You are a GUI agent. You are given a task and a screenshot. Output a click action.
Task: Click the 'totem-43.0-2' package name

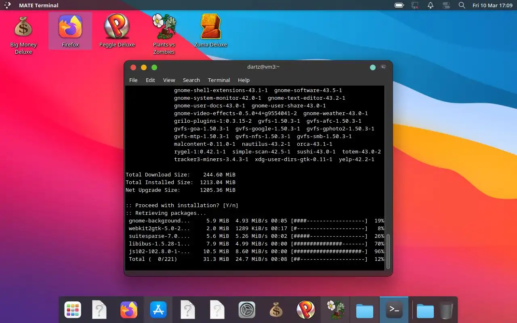(361, 152)
